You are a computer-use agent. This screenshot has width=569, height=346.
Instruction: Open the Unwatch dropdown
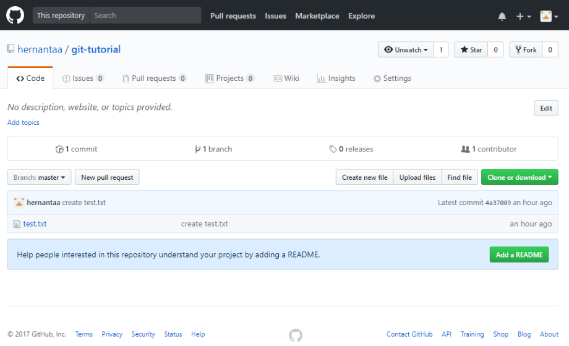tap(406, 49)
